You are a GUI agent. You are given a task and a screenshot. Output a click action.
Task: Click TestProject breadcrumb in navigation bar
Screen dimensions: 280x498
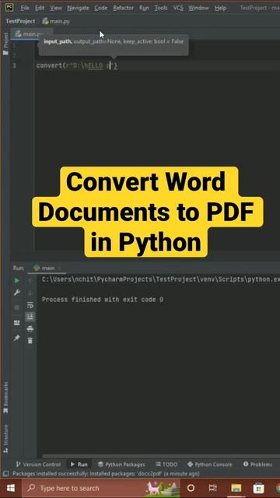[20, 21]
